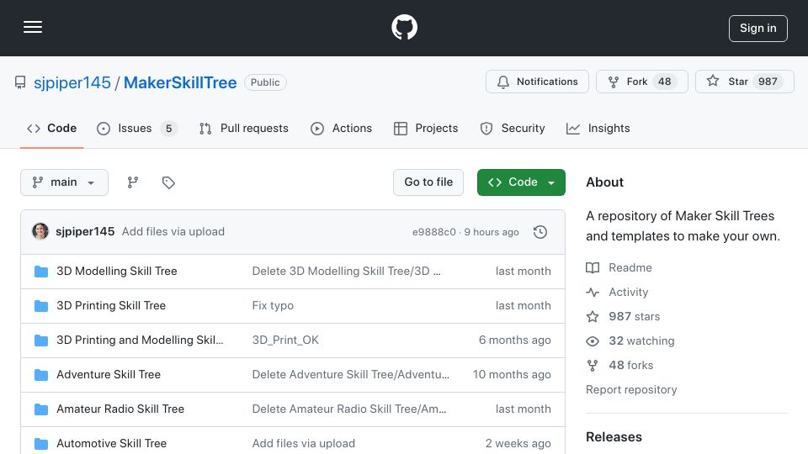
Task: Open 3D Printing and Modelling Skill folder
Action: click(140, 340)
